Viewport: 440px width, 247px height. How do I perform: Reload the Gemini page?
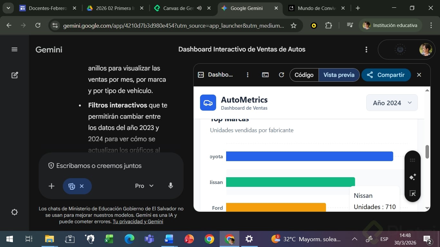(38, 25)
